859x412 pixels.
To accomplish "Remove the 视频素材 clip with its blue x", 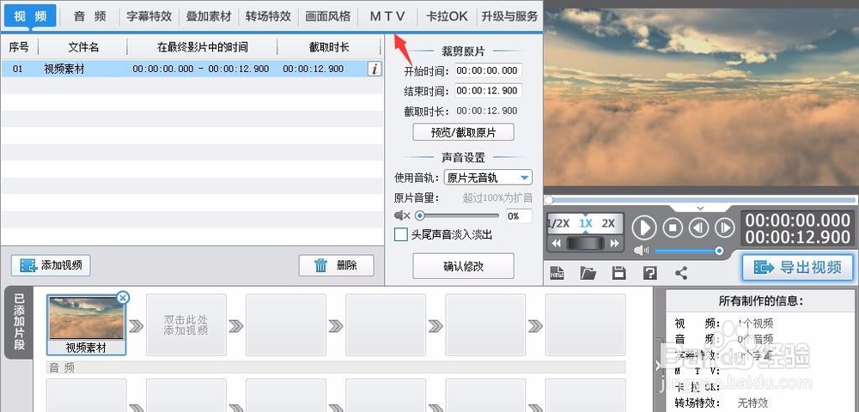I will [x=123, y=298].
